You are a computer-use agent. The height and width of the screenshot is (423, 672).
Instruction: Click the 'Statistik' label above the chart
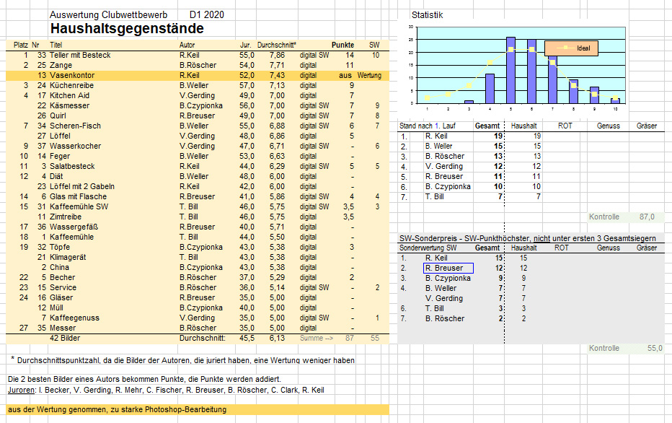pyautogui.click(x=428, y=14)
